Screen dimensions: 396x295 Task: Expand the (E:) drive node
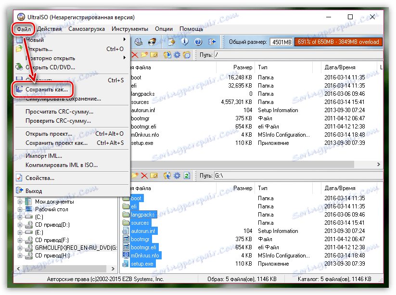pyautogui.click(x=20, y=232)
